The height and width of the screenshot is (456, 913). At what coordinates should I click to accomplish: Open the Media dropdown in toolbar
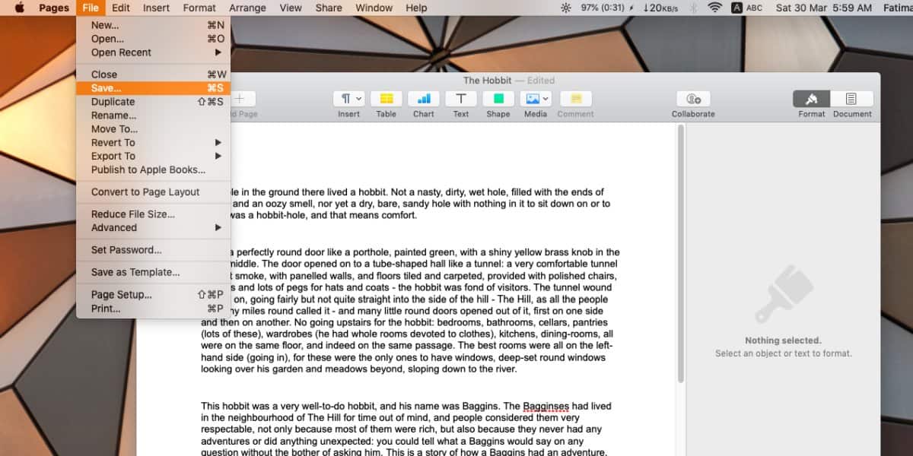(535, 99)
